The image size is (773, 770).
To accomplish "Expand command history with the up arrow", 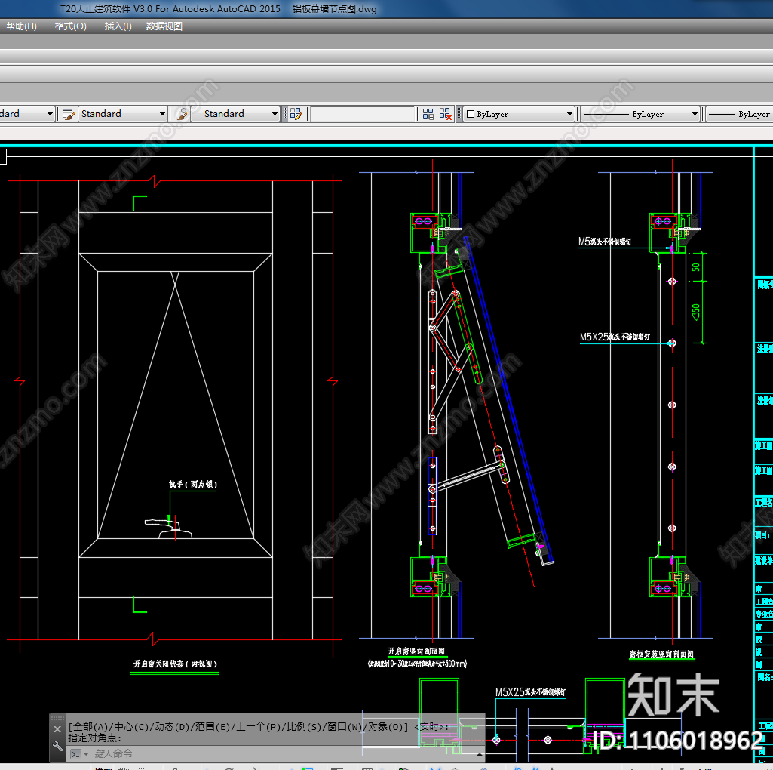I will [479, 754].
